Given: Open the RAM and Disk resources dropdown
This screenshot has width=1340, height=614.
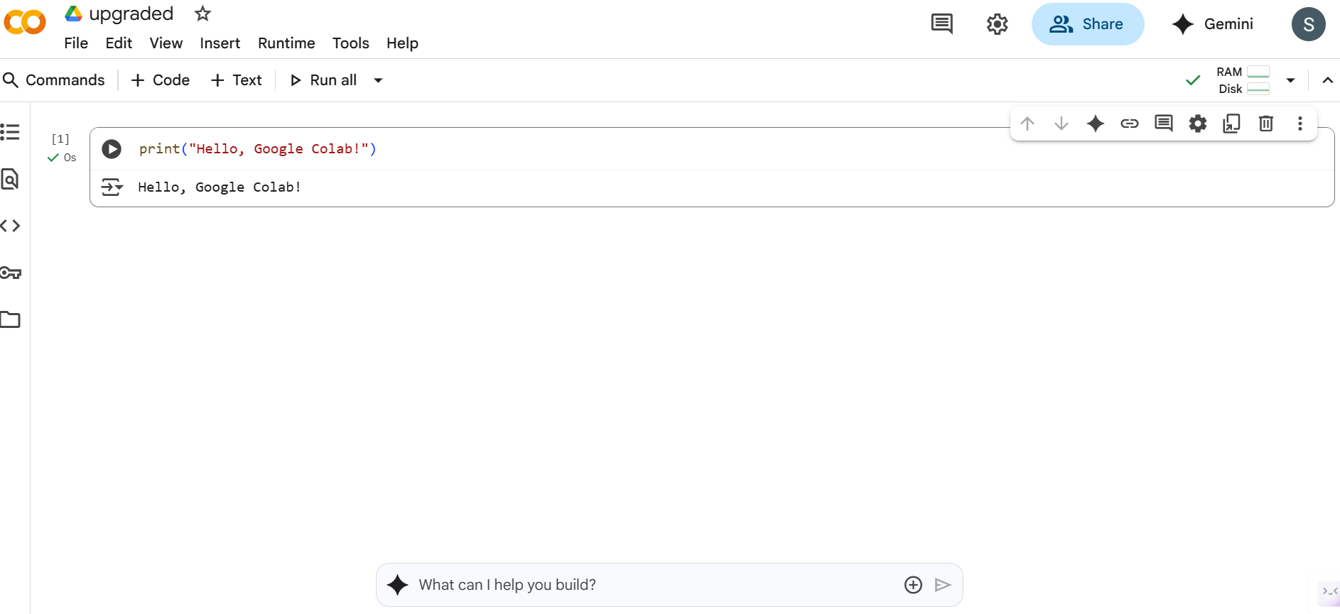Looking at the screenshot, I should coord(1291,80).
